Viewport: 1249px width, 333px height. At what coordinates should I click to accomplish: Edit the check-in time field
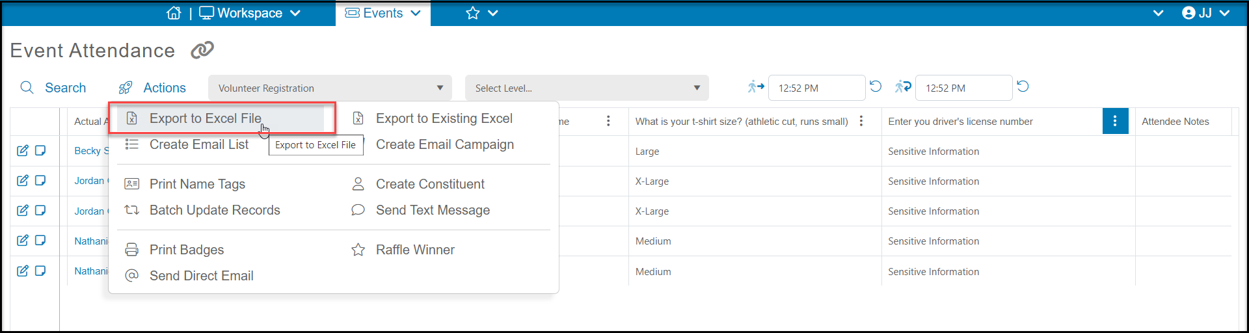pyautogui.click(x=816, y=88)
